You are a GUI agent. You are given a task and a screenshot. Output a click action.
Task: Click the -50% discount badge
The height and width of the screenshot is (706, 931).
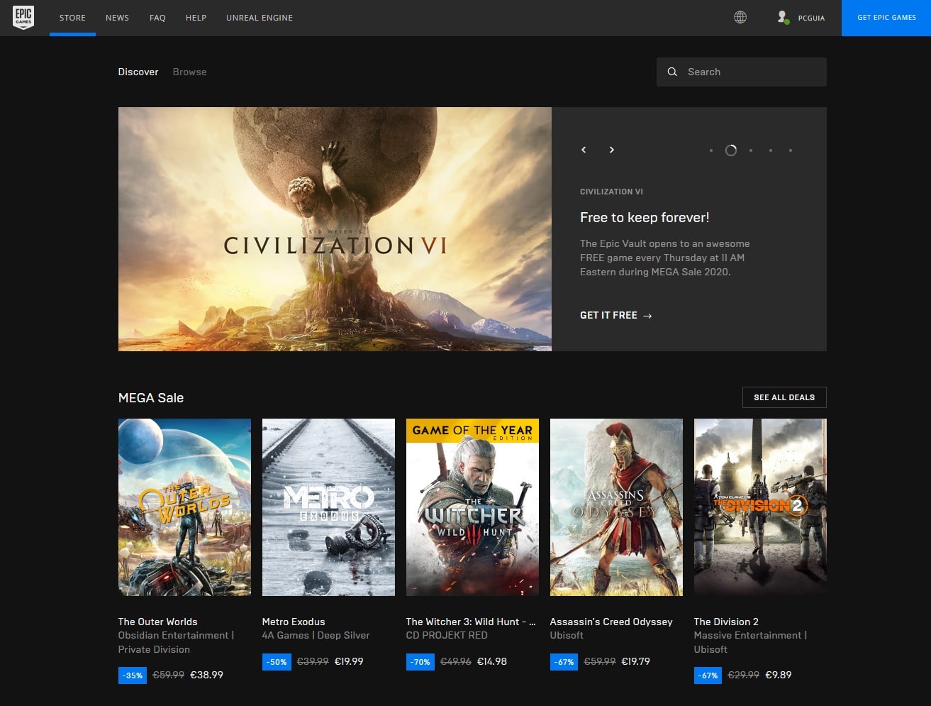click(277, 661)
